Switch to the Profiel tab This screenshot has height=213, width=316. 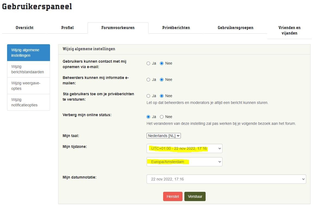point(67,28)
